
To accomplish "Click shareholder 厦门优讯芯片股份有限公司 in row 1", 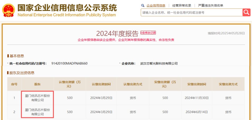I will 38,98.
